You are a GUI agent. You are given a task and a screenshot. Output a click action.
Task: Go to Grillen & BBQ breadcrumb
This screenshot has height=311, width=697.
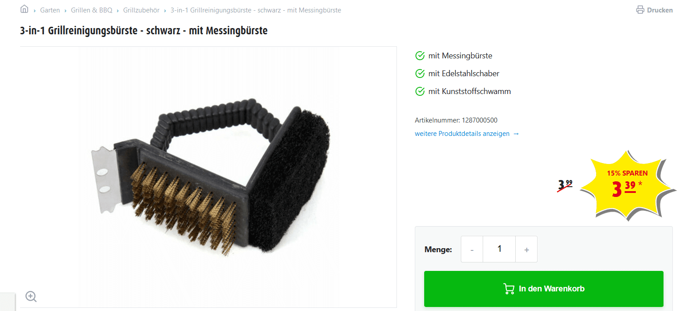click(x=92, y=10)
